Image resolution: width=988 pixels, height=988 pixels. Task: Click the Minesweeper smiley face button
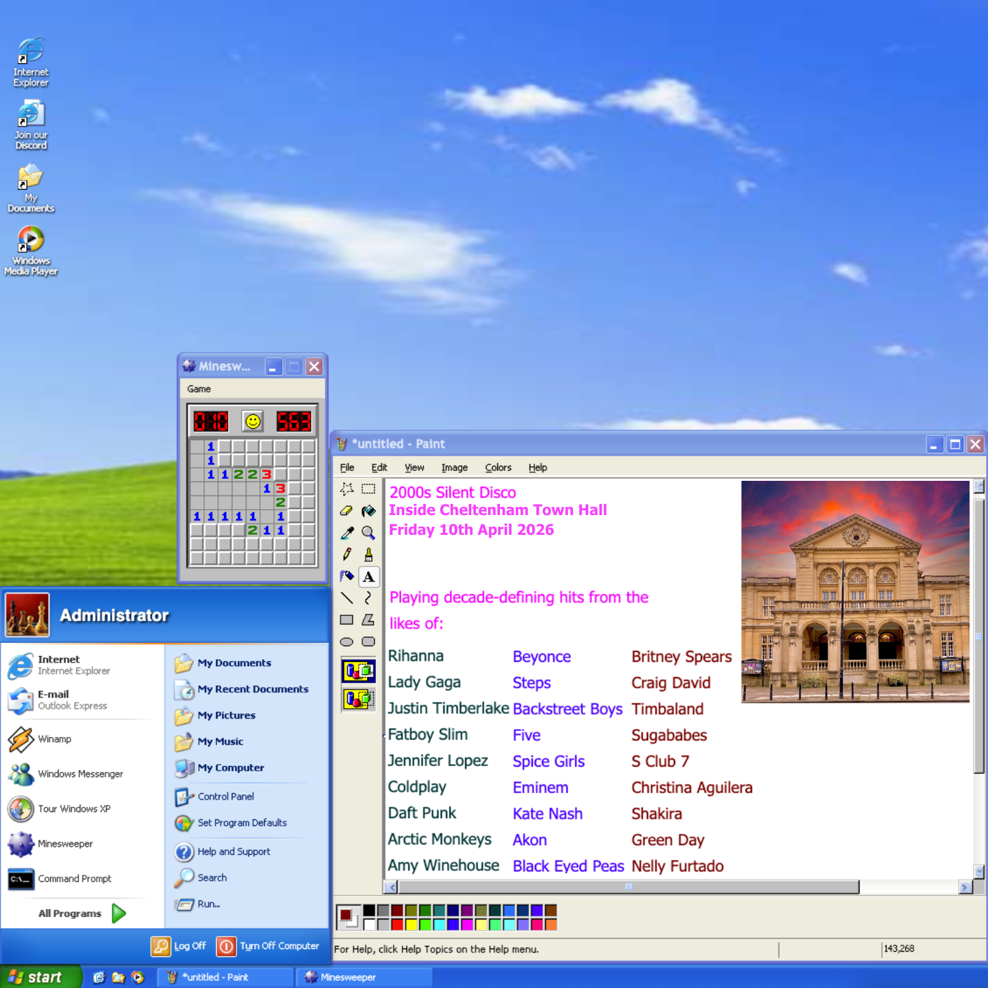coord(253,422)
